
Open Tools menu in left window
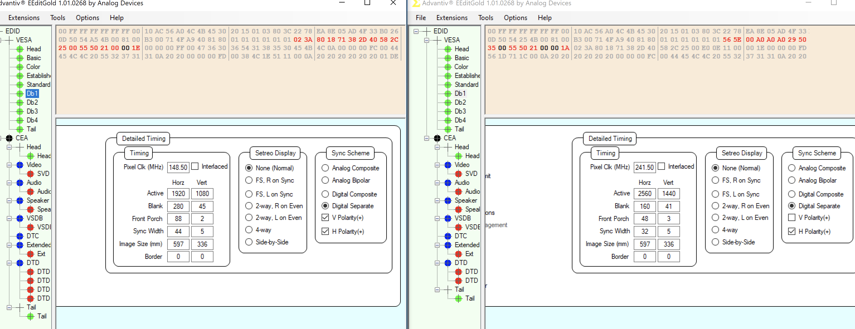pos(58,18)
